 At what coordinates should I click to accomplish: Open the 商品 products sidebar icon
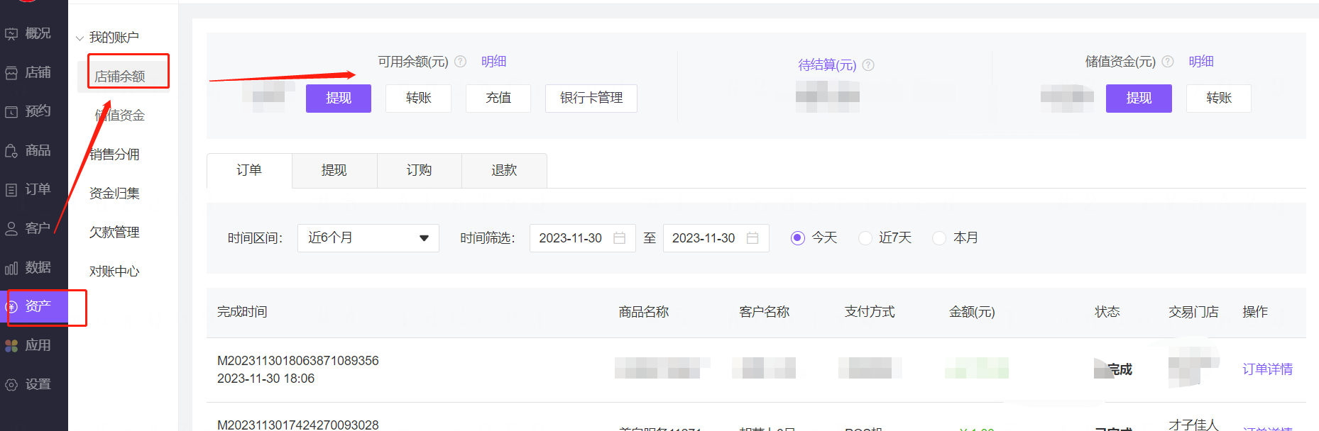point(11,150)
